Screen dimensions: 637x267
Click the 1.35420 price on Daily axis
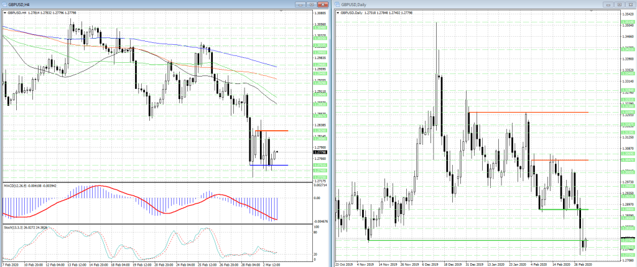[x=628, y=14]
